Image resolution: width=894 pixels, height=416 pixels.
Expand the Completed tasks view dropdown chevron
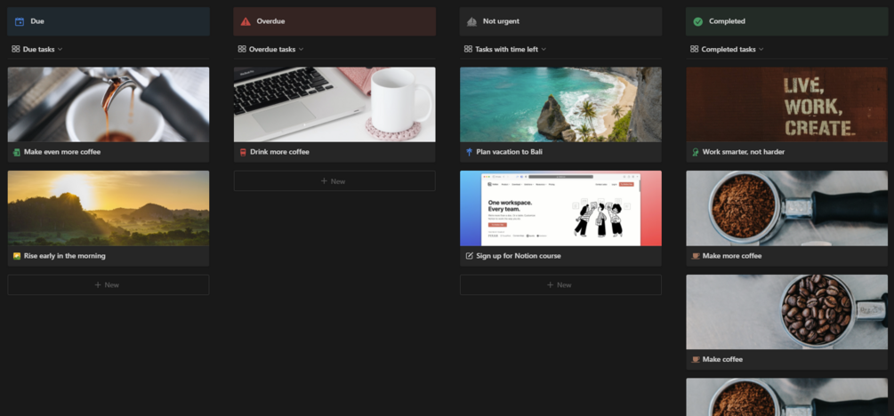click(x=761, y=50)
